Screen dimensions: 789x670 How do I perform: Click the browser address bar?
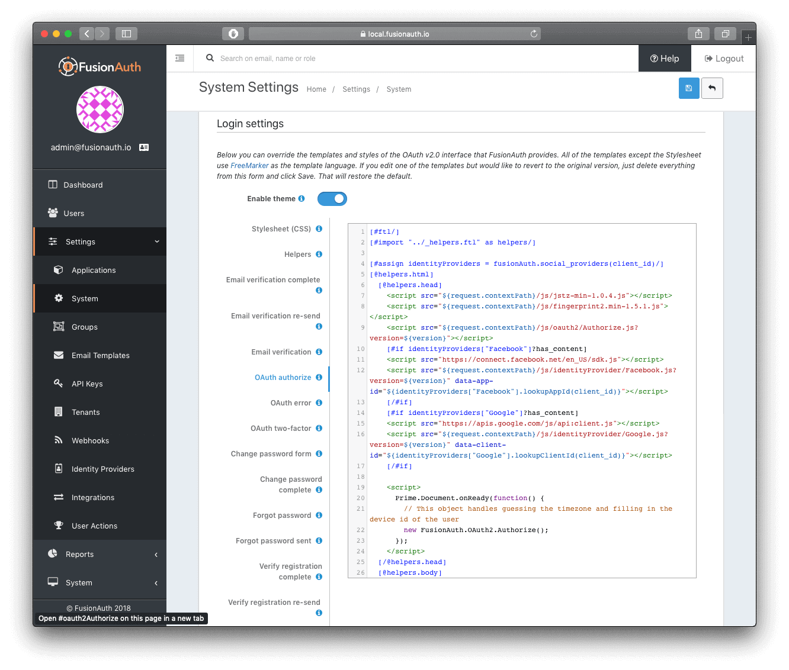coord(394,34)
